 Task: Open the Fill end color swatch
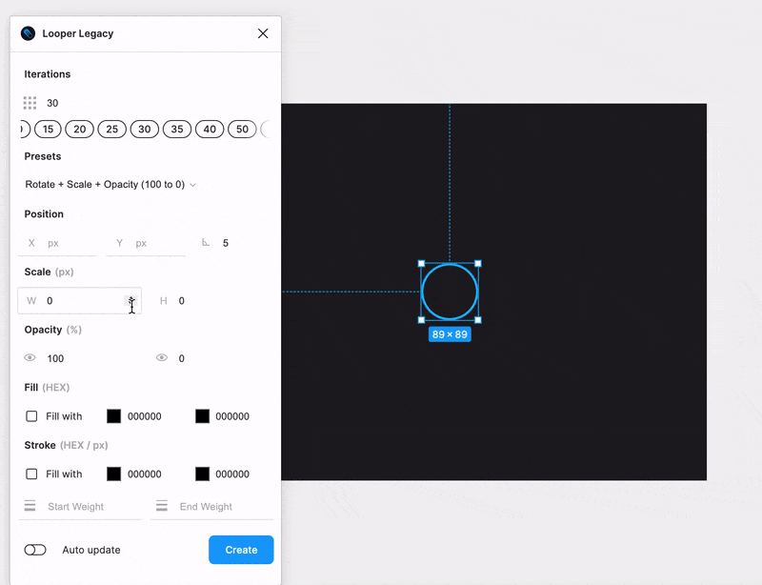pyautogui.click(x=202, y=416)
